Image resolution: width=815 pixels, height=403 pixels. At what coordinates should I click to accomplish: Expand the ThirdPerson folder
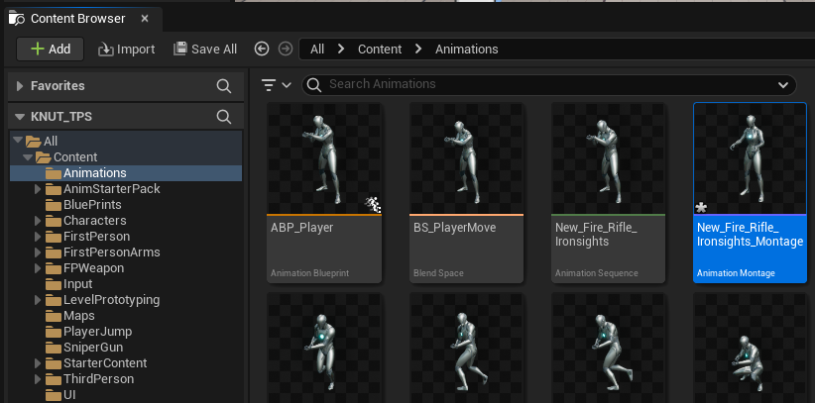coord(38,379)
